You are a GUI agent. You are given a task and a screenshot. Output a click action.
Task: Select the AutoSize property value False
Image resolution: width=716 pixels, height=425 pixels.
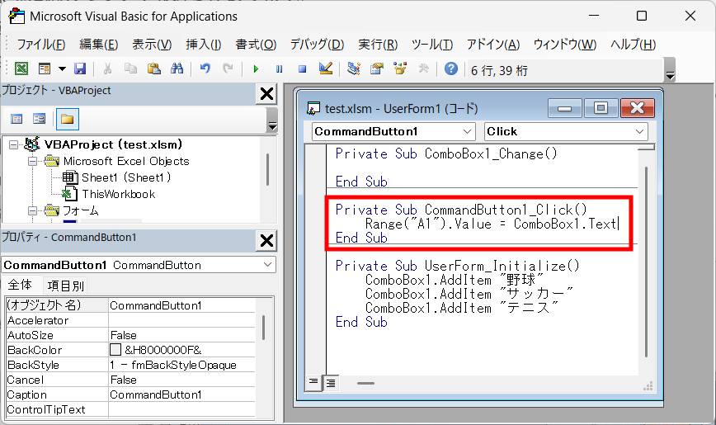181,335
